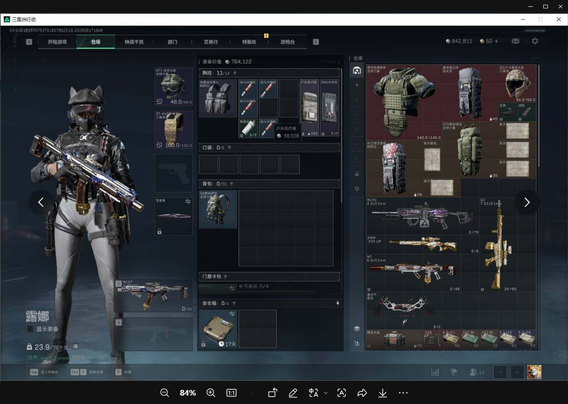Toggle the 安全箱 pin icon
This screenshot has width=568, height=404.
338,304
